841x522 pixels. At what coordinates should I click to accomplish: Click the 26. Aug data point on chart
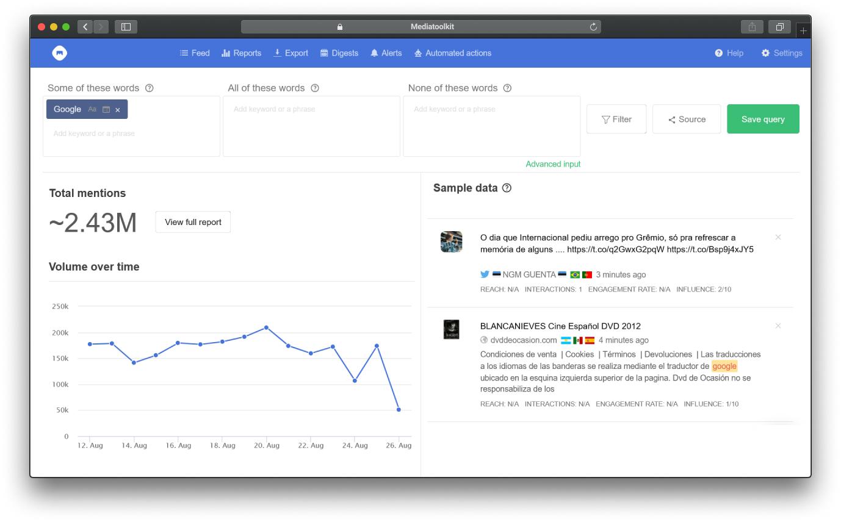pos(399,410)
